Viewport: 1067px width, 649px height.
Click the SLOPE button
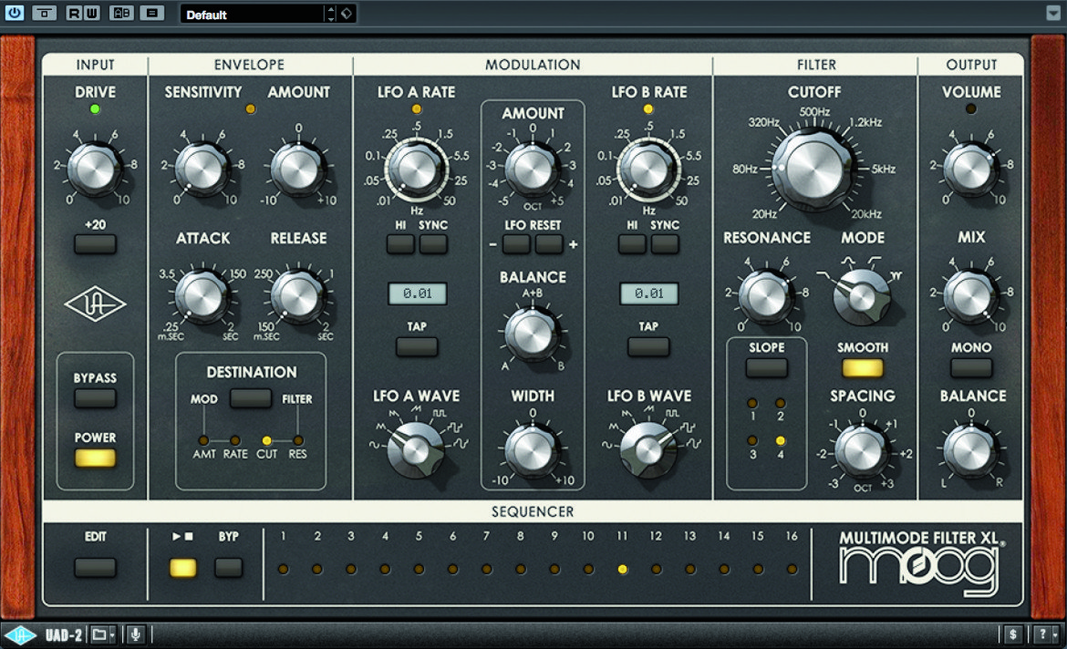(767, 368)
